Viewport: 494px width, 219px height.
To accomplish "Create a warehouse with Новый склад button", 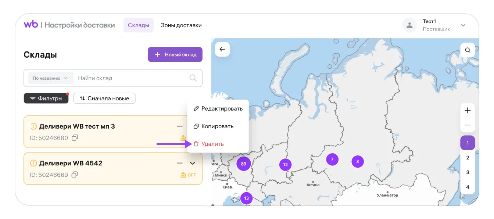I will [x=175, y=54].
